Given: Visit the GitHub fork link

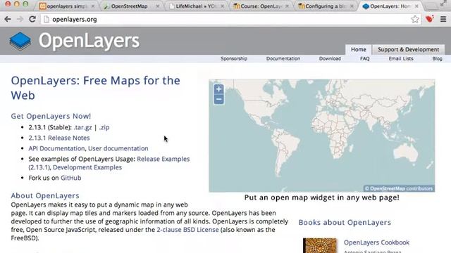Looking at the screenshot, I should pyautogui.click(x=70, y=178).
